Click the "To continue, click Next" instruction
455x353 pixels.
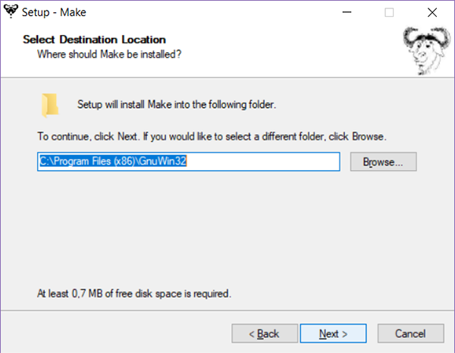(x=212, y=137)
